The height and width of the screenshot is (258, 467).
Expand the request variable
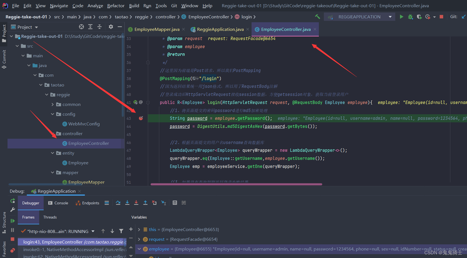pyautogui.click(x=139, y=239)
